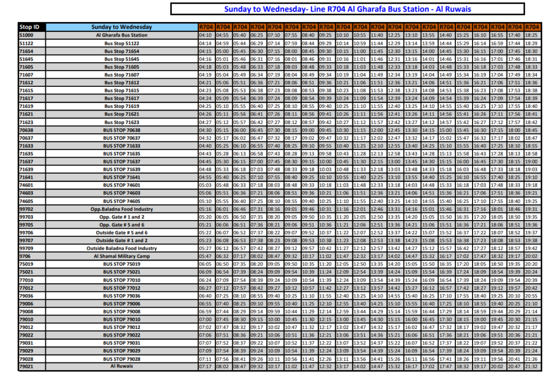Select stop ID 9706 cell
Screen dimensions: 553x376
click(31, 256)
